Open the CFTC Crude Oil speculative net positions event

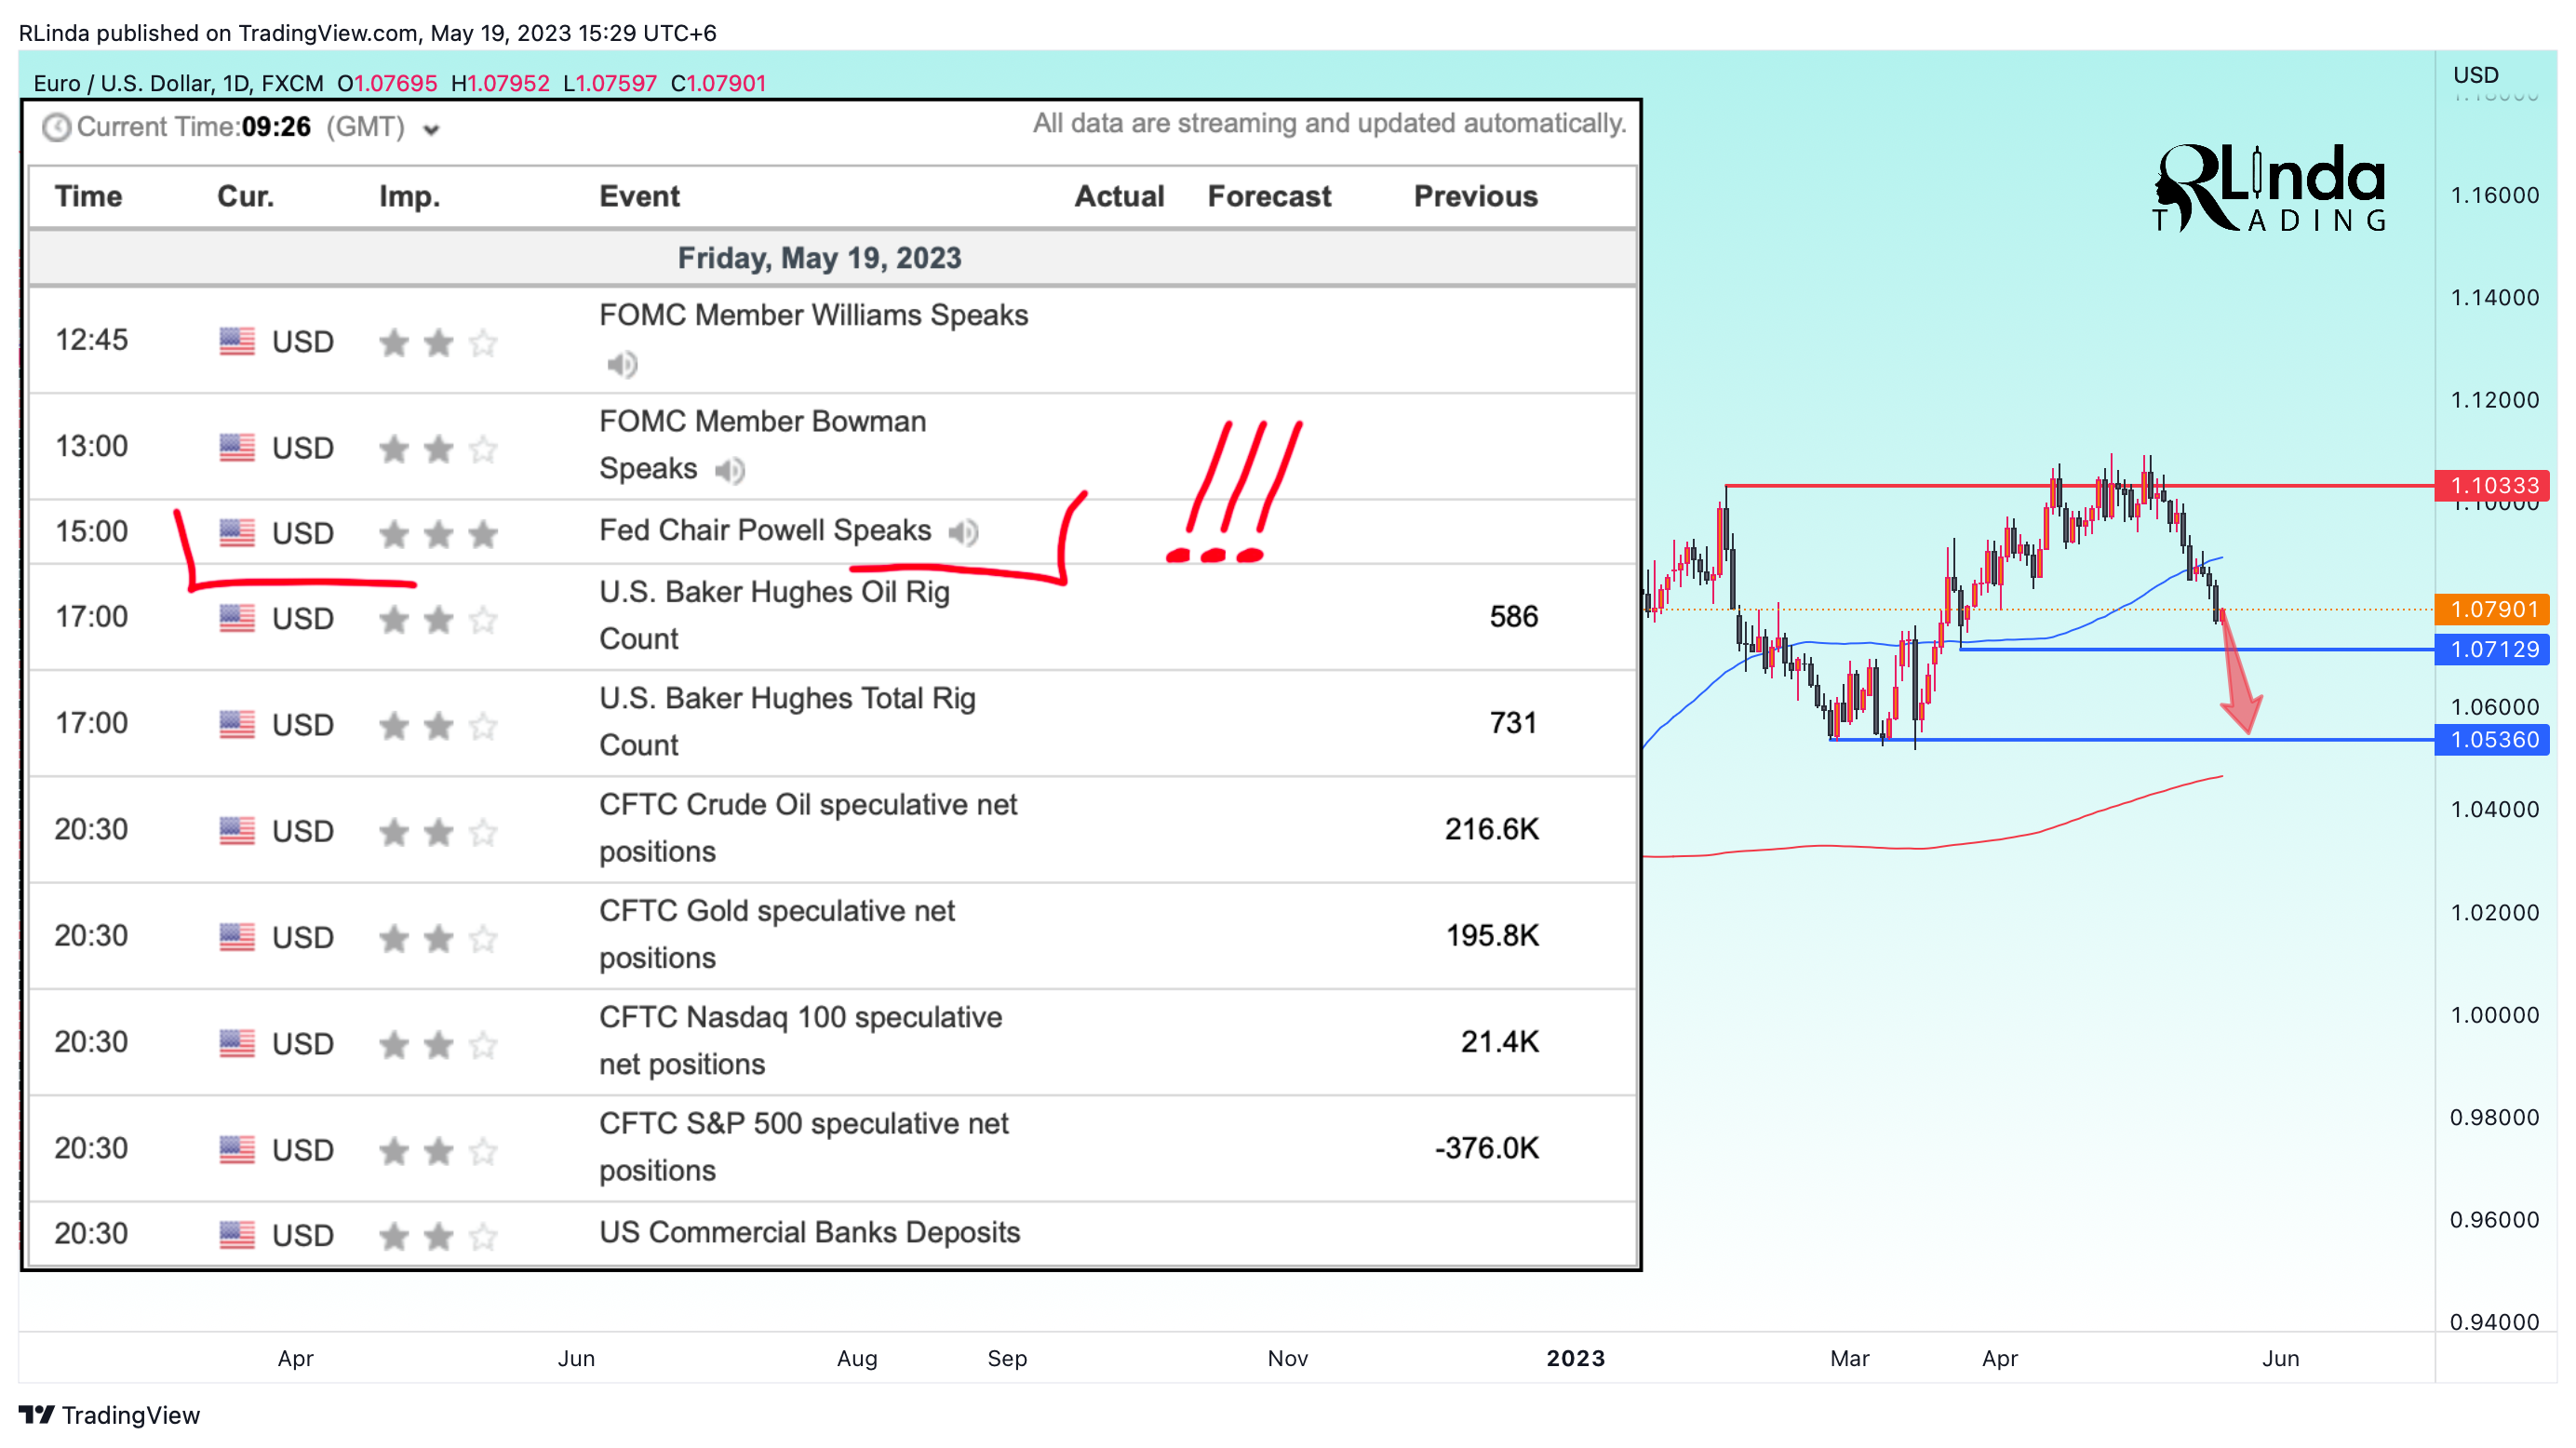click(807, 828)
